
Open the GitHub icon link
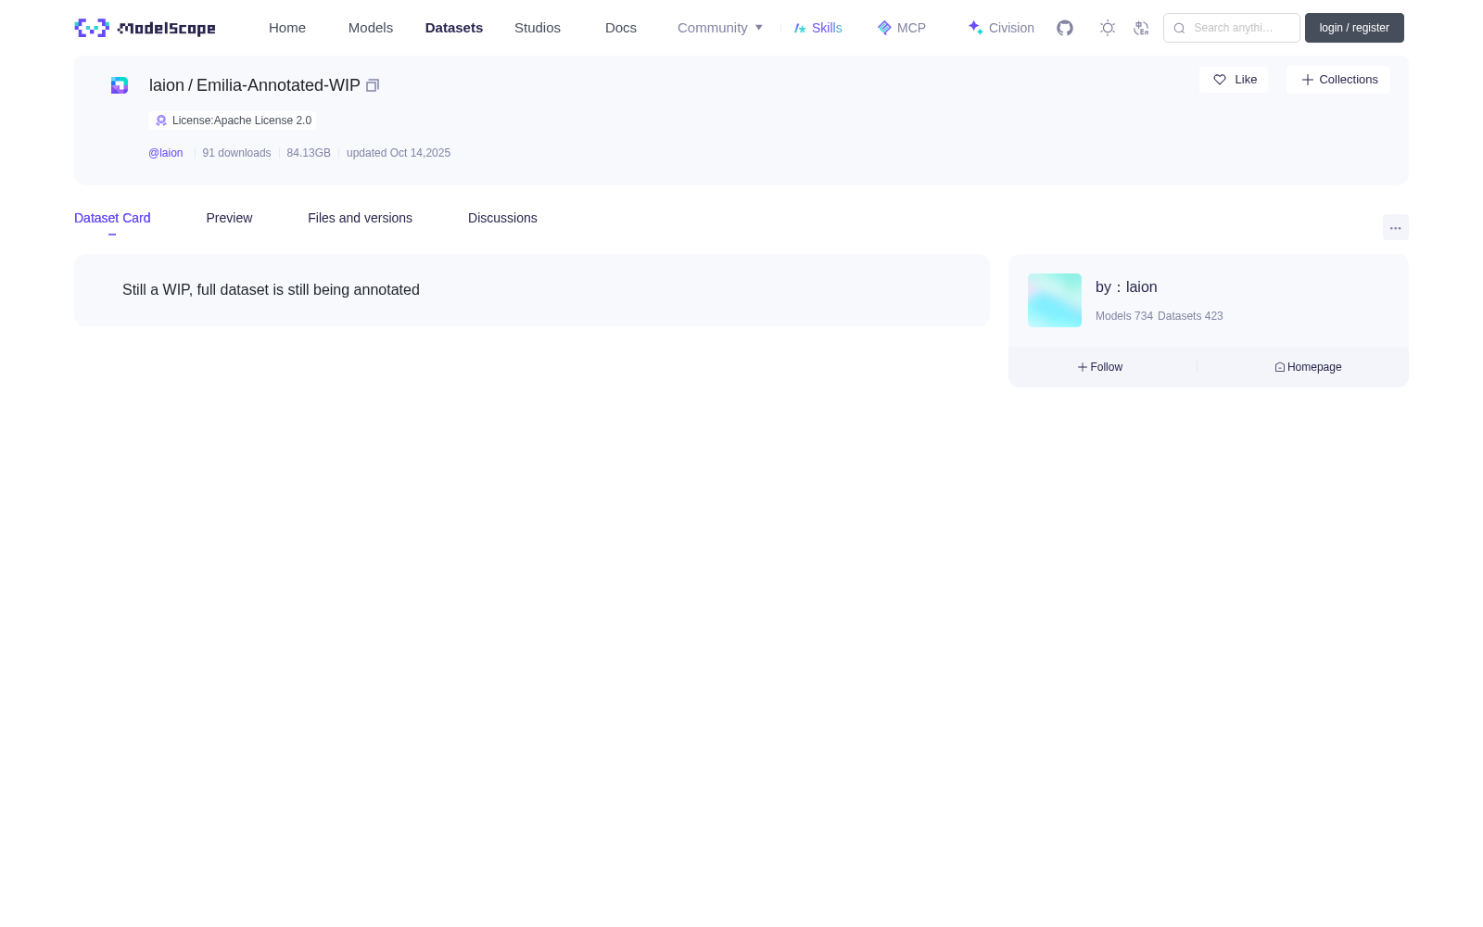coord(1065,28)
